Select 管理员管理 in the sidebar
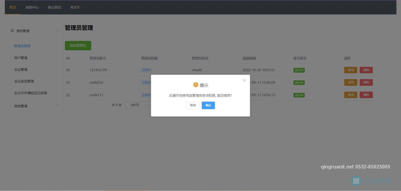The width and height of the screenshot is (401, 191). [x=22, y=46]
